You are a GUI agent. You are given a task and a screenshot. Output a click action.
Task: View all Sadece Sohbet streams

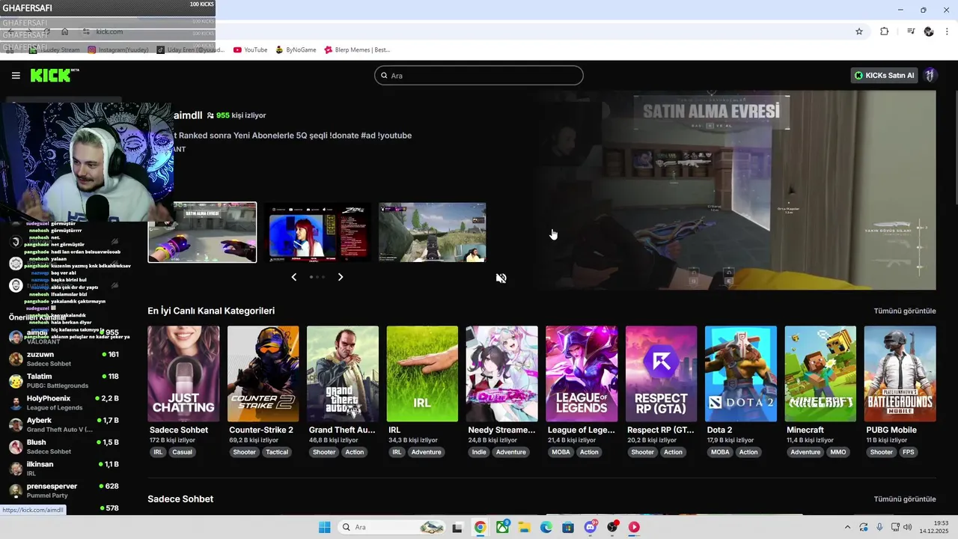[905, 499]
